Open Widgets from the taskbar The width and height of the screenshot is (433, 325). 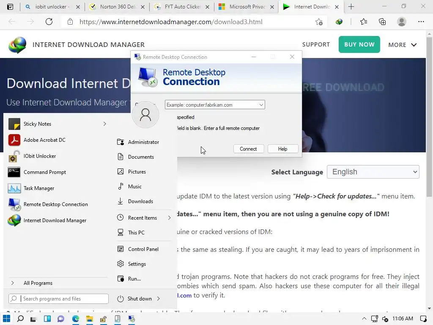[x=47, y=319]
